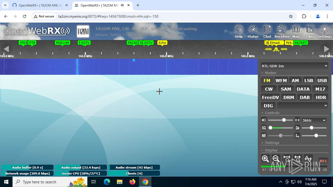Tune band left with arrow
The image size is (333, 187).
(x=7, y=49)
